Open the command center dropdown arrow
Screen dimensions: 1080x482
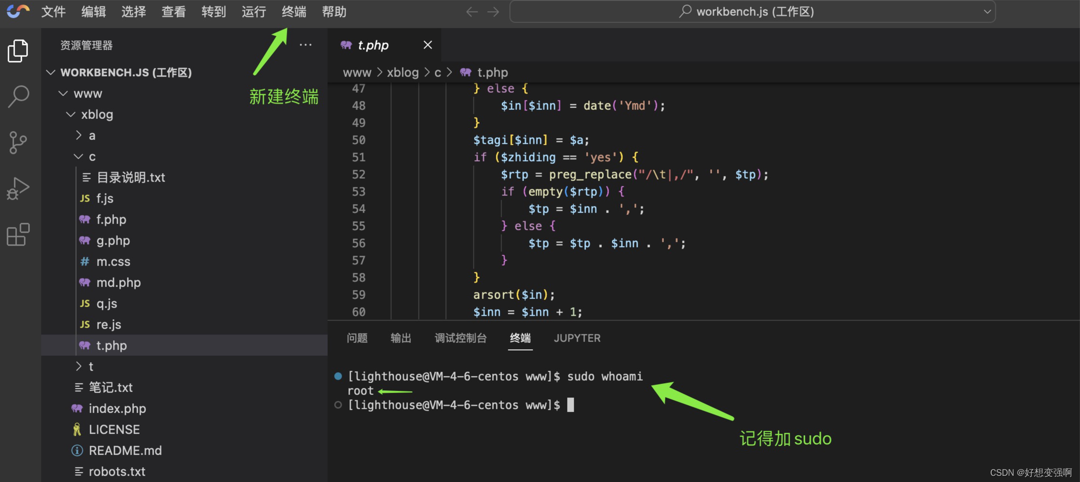987,12
